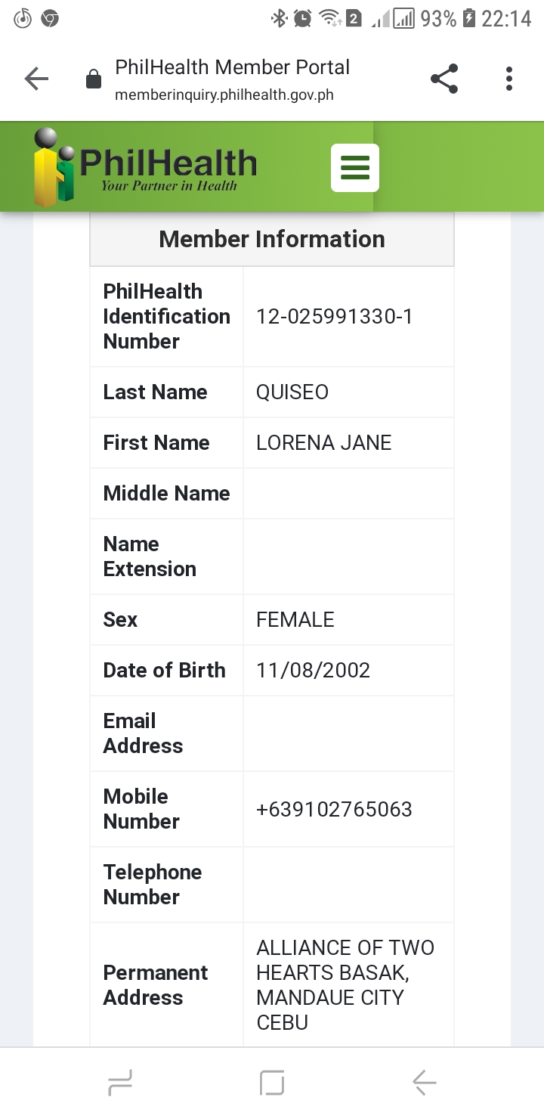
Task: Tap the Bluetooth status icon
Action: coord(280,18)
